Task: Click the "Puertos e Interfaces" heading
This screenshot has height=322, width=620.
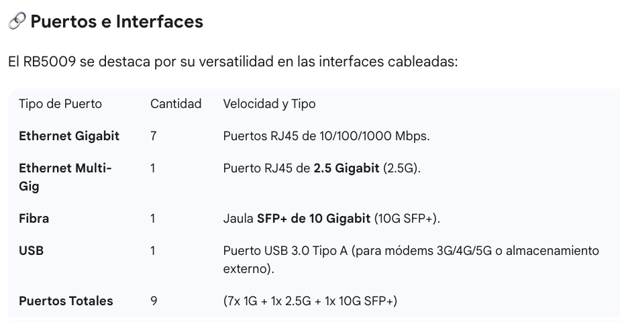Action: 117,22
